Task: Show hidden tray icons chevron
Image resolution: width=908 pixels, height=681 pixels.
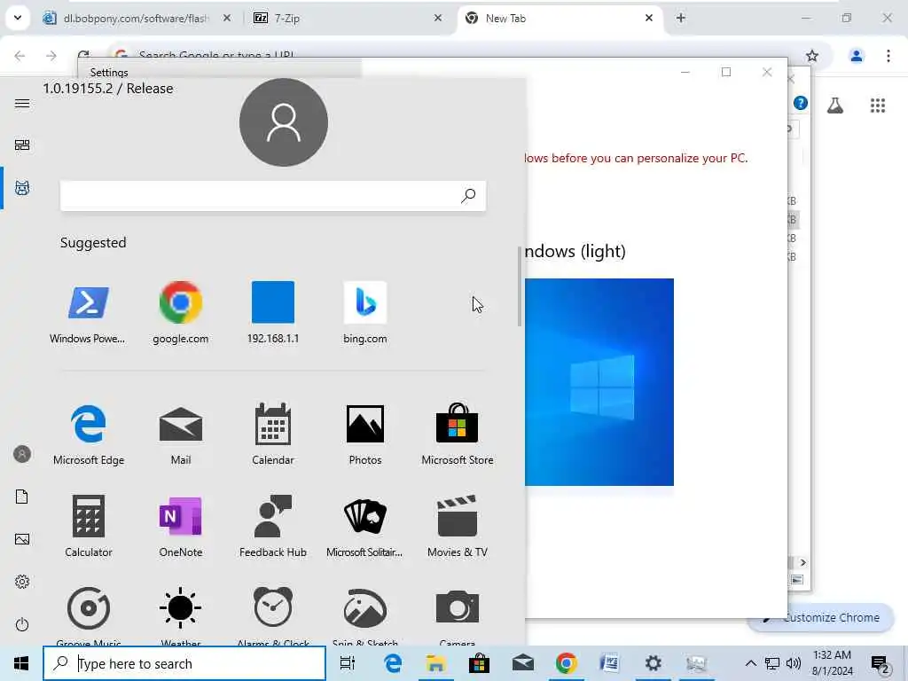Action: [750, 663]
